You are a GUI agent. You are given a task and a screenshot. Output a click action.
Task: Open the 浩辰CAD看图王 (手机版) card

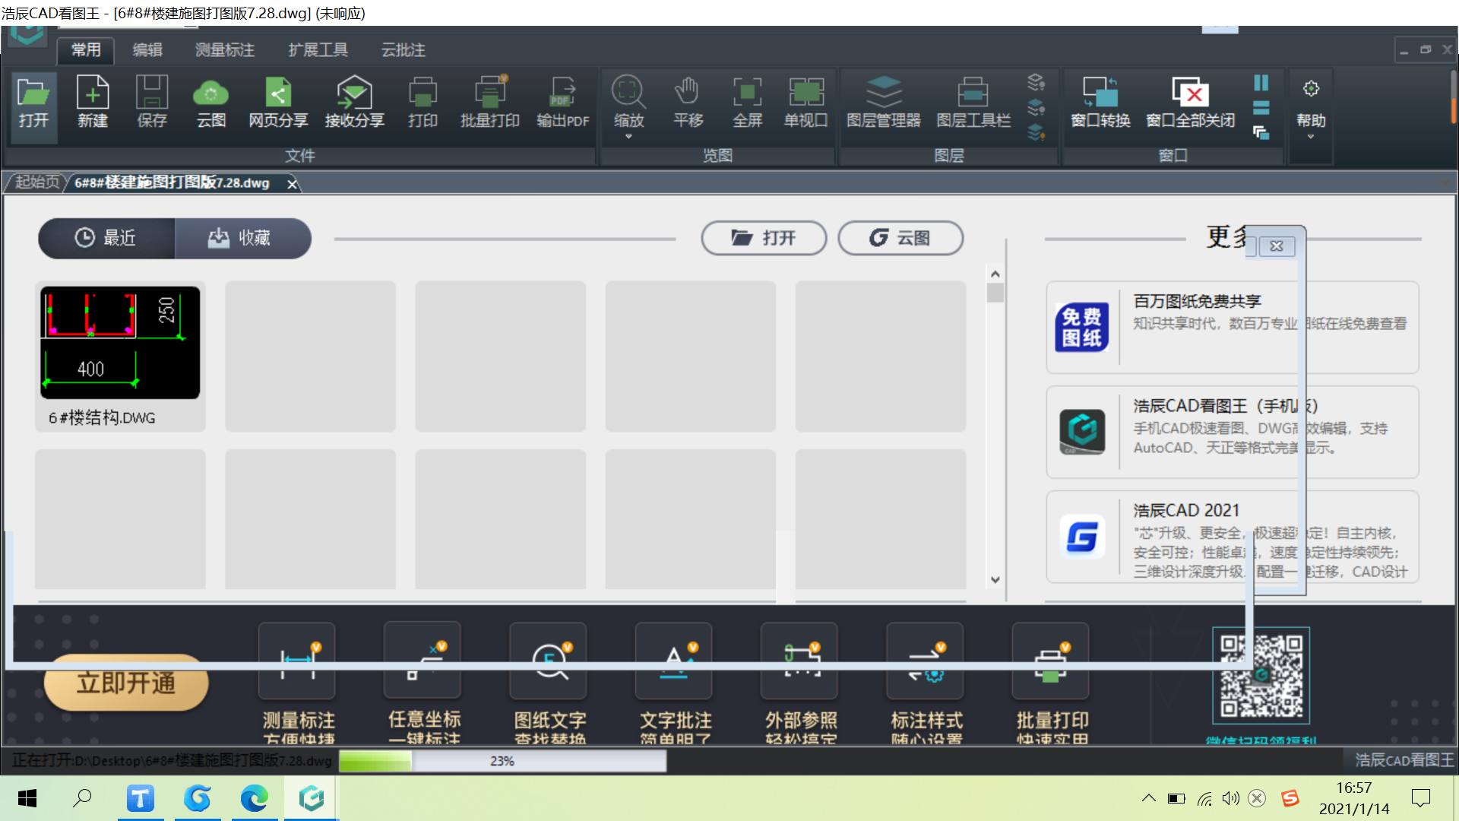(1233, 432)
